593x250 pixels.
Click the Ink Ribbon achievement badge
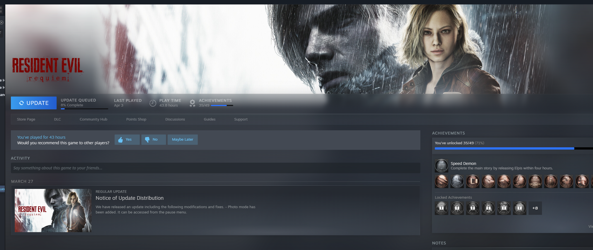coord(535,181)
